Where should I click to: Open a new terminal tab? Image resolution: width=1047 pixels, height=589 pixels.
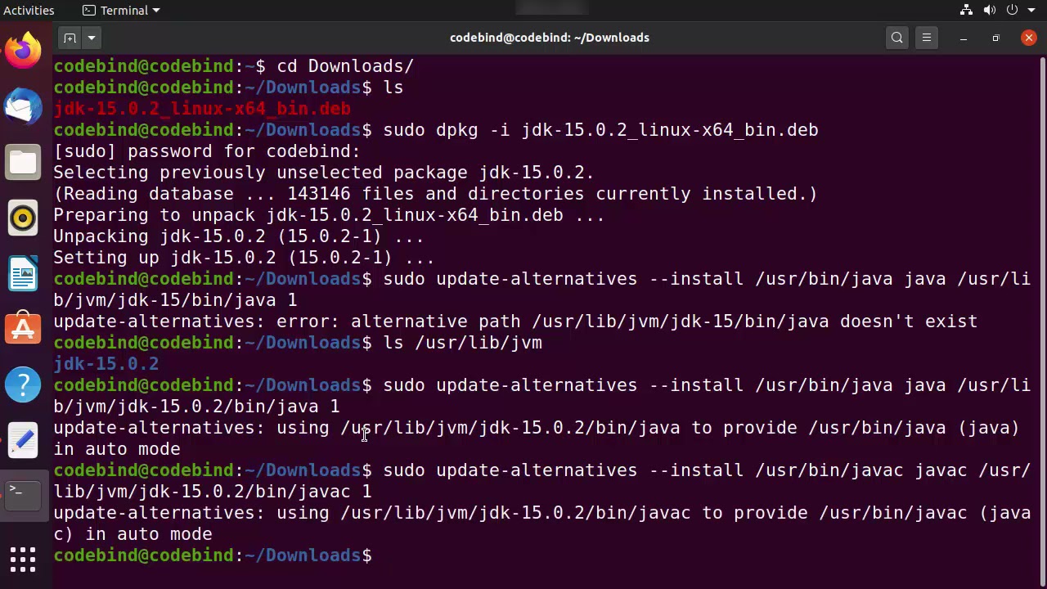point(70,38)
